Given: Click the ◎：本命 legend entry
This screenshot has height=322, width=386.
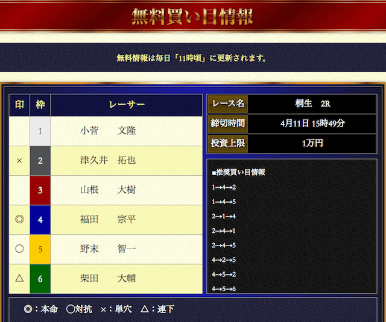Looking at the screenshot, I should pos(40,309).
